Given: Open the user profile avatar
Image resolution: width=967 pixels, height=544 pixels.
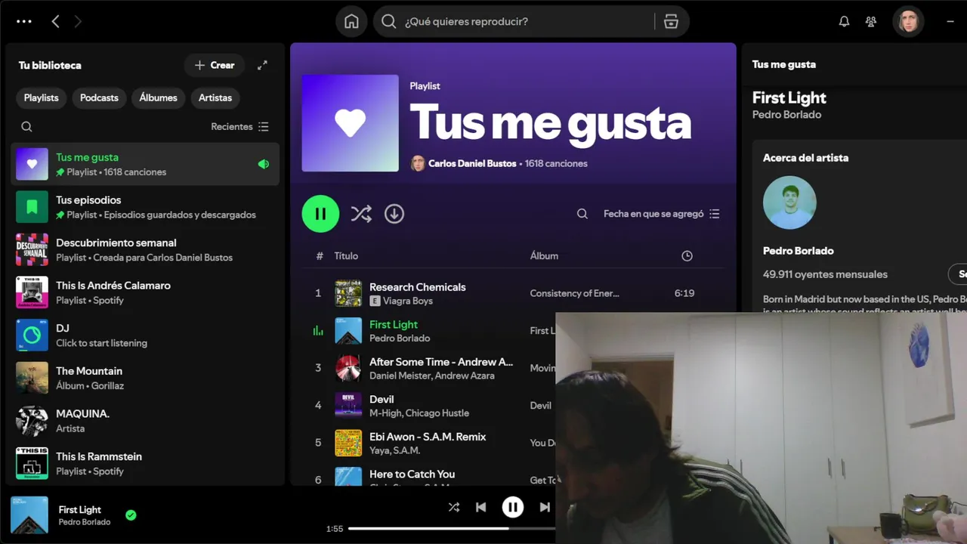Looking at the screenshot, I should pyautogui.click(x=908, y=21).
